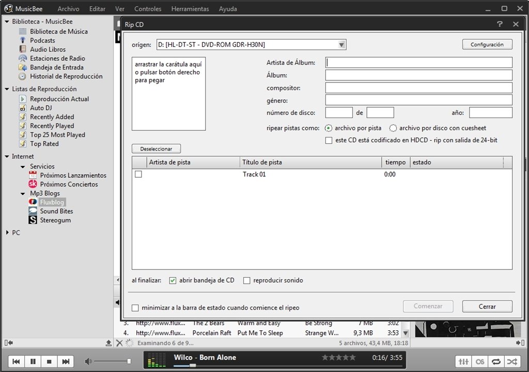Open the Biblioteca de Música icon
Image resolution: width=529 pixels, height=372 pixels.
(x=23, y=31)
